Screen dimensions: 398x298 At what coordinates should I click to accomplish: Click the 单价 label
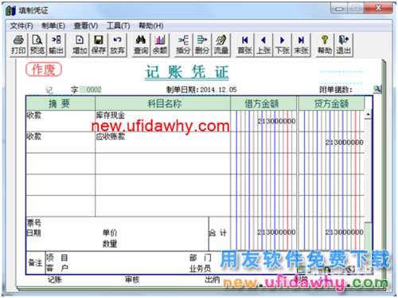click(x=110, y=233)
